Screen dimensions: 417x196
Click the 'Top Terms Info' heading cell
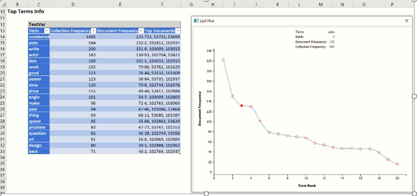[x=26, y=11]
